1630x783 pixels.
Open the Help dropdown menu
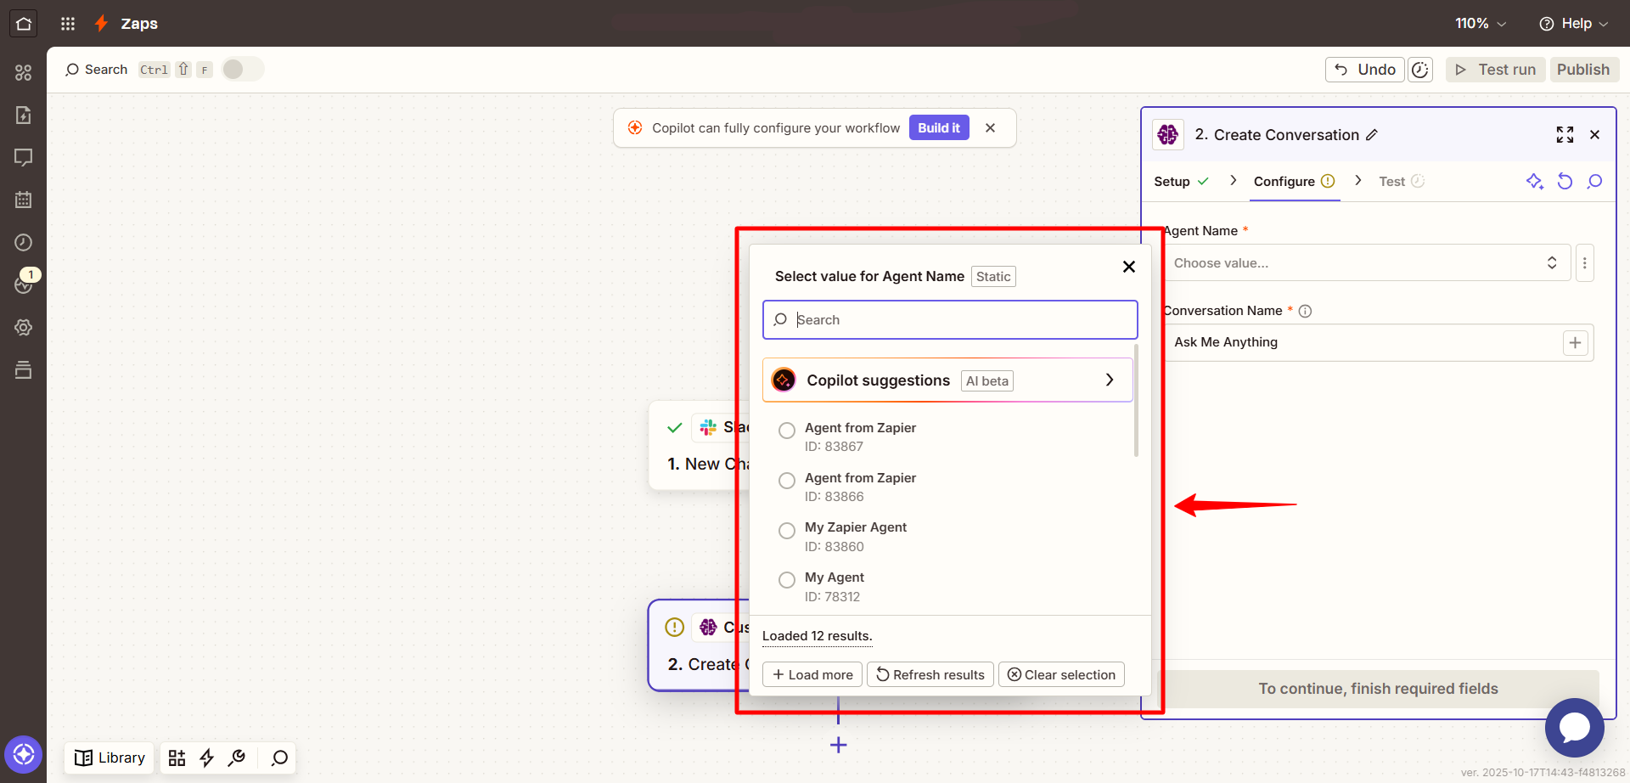tap(1573, 24)
